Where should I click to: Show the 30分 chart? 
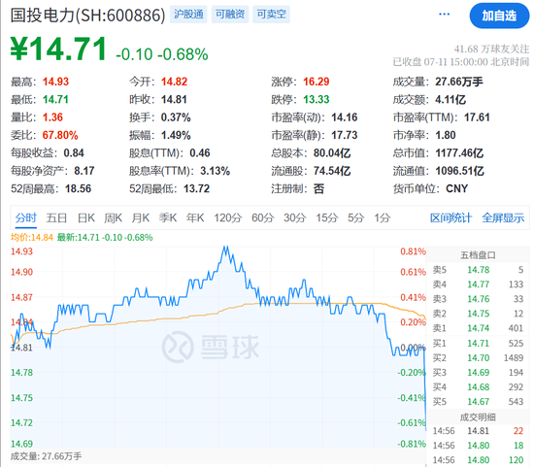pos(295,217)
